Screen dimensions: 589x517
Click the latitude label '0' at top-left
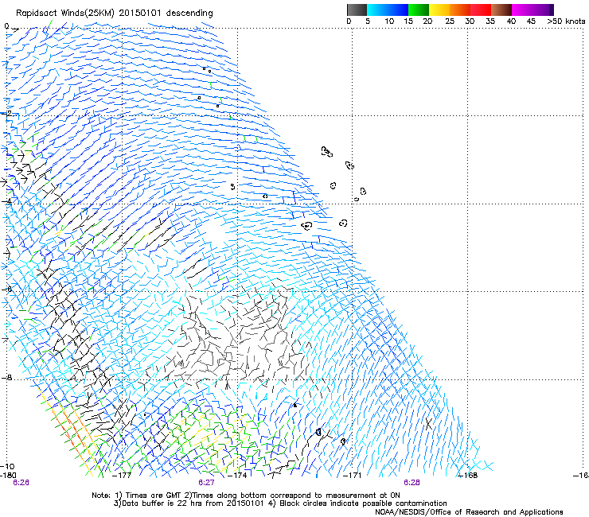coord(6,26)
